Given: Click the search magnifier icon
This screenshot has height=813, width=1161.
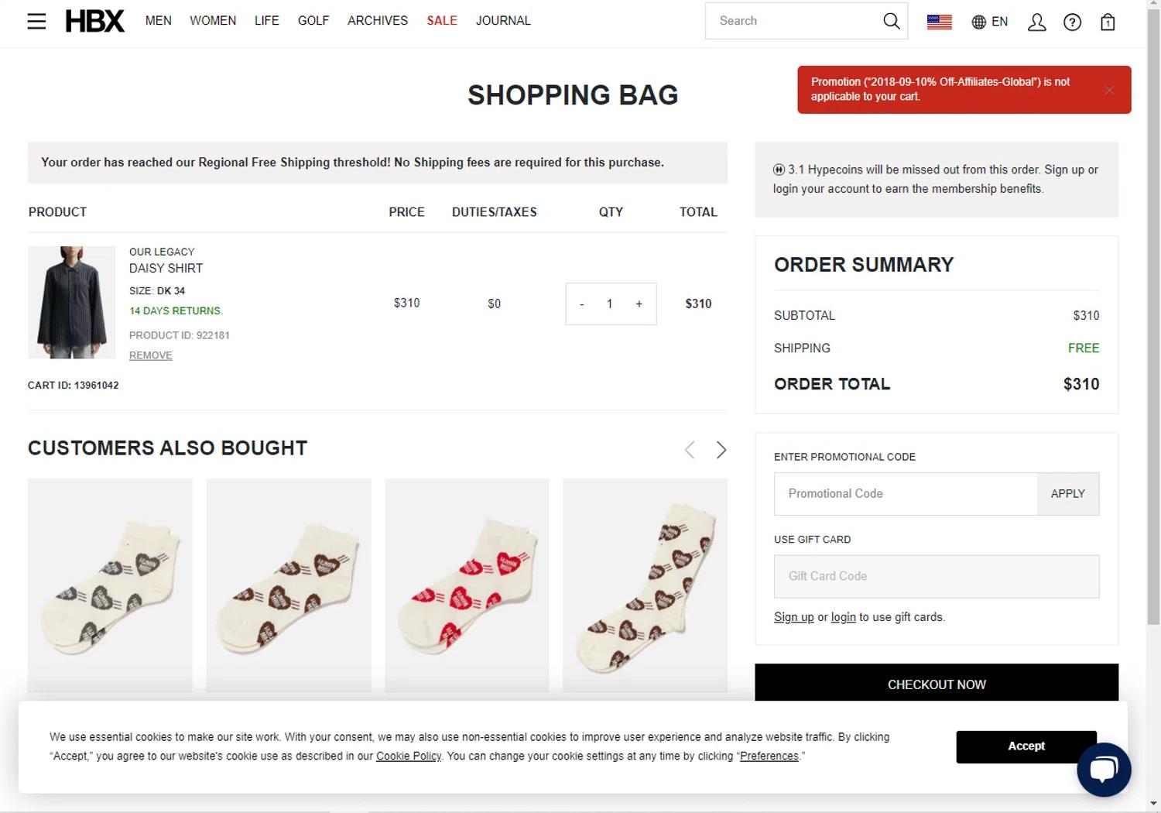Looking at the screenshot, I should [x=891, y=21].
